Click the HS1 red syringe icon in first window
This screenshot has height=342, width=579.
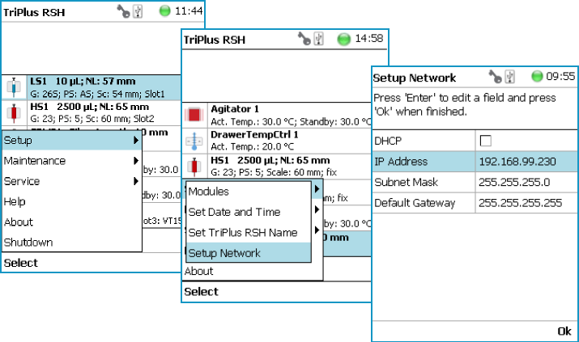point(14,112)
